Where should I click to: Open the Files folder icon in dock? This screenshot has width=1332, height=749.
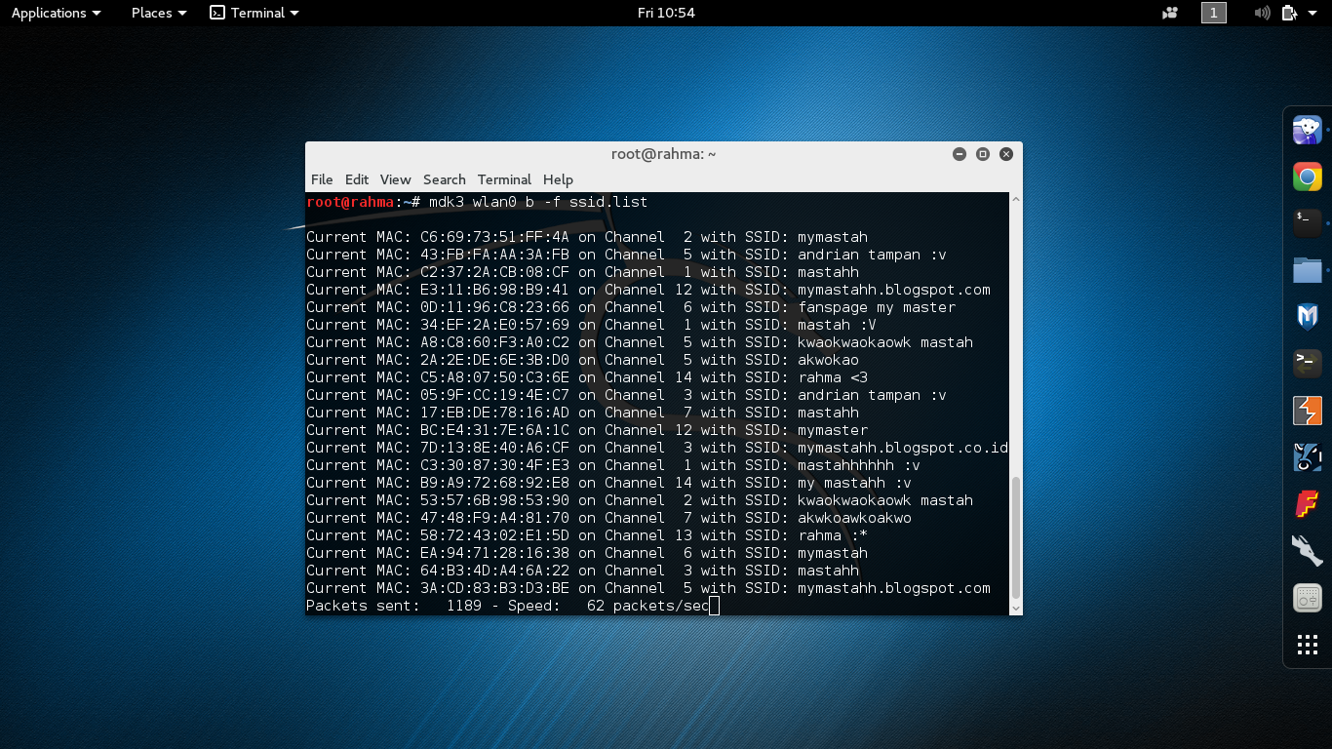1307,270
